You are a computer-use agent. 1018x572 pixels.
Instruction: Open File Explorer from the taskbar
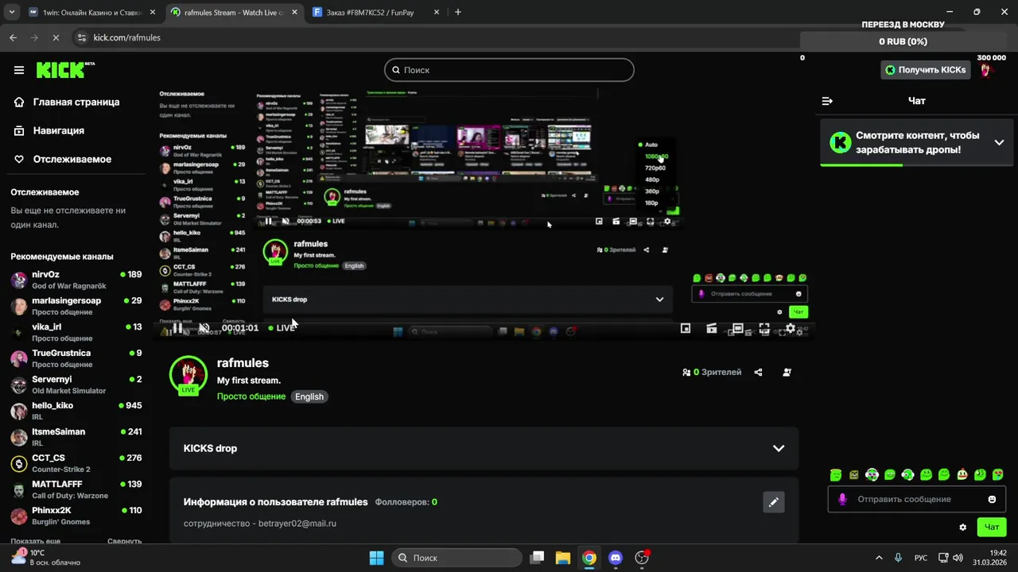(x=562, y=558)
